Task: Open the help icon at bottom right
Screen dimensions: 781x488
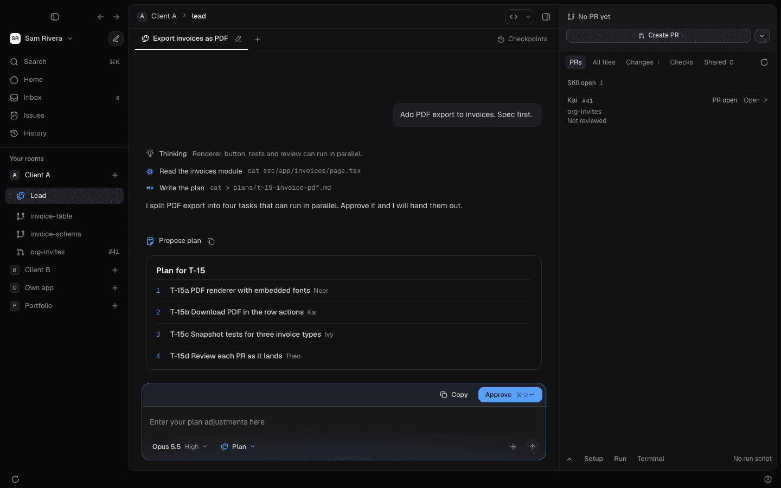Action: click(767, 479)
